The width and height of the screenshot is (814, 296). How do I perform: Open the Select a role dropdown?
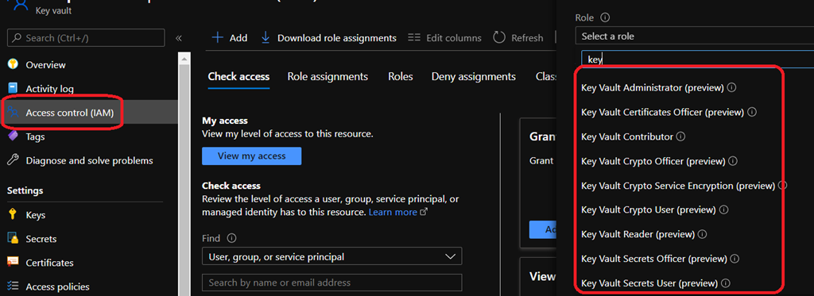coord(695,37)
